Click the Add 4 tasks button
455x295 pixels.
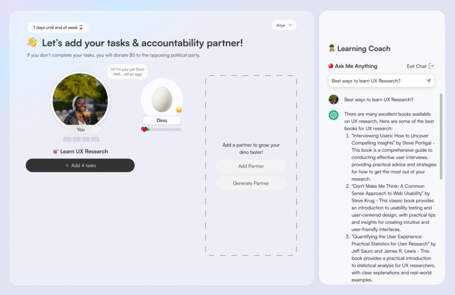80,165
